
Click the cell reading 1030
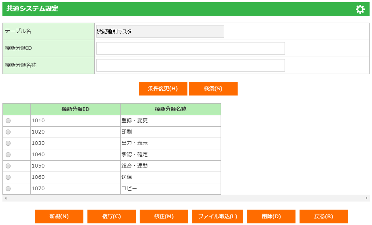pyautogui.click(x=75, y=143)
